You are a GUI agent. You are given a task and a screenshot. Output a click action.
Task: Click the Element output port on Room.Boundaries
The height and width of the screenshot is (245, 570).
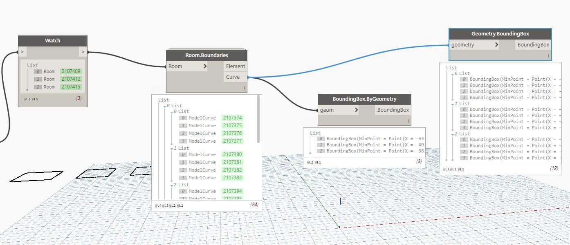click(x=235, y=66)
